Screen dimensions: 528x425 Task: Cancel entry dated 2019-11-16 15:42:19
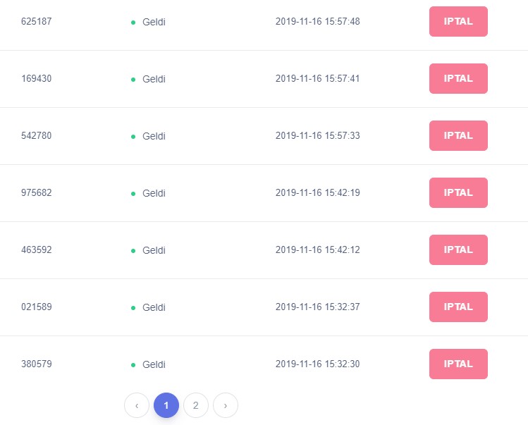[x=458, y=192]
